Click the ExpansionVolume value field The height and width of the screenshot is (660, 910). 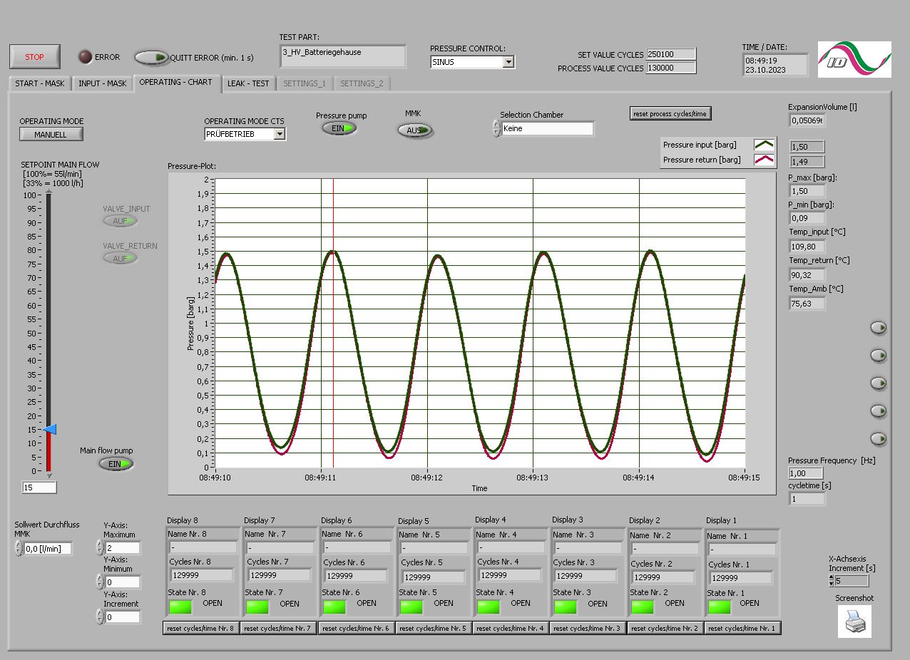(x=807, y=120)
